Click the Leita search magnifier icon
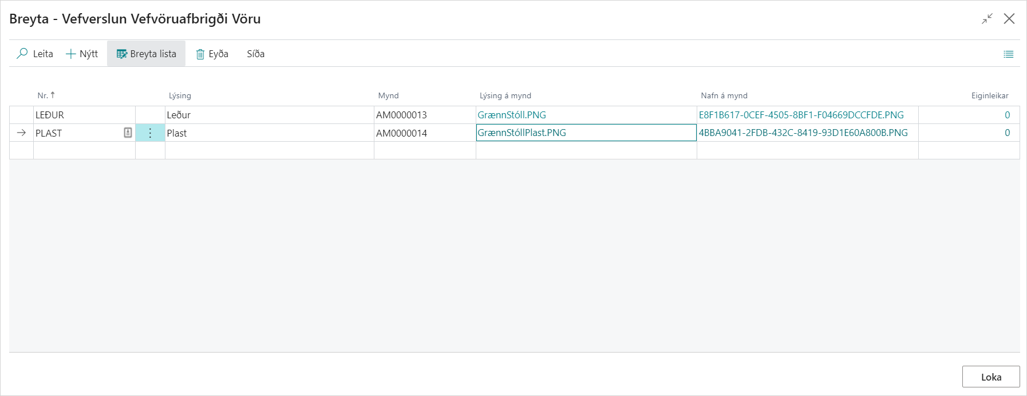The height and width of the screenshot is (396, 1027). click(22, 54)
